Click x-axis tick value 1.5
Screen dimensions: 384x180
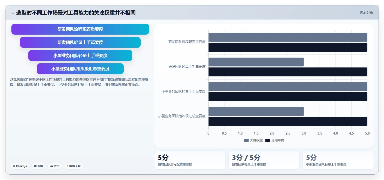(x=256, y=133)
